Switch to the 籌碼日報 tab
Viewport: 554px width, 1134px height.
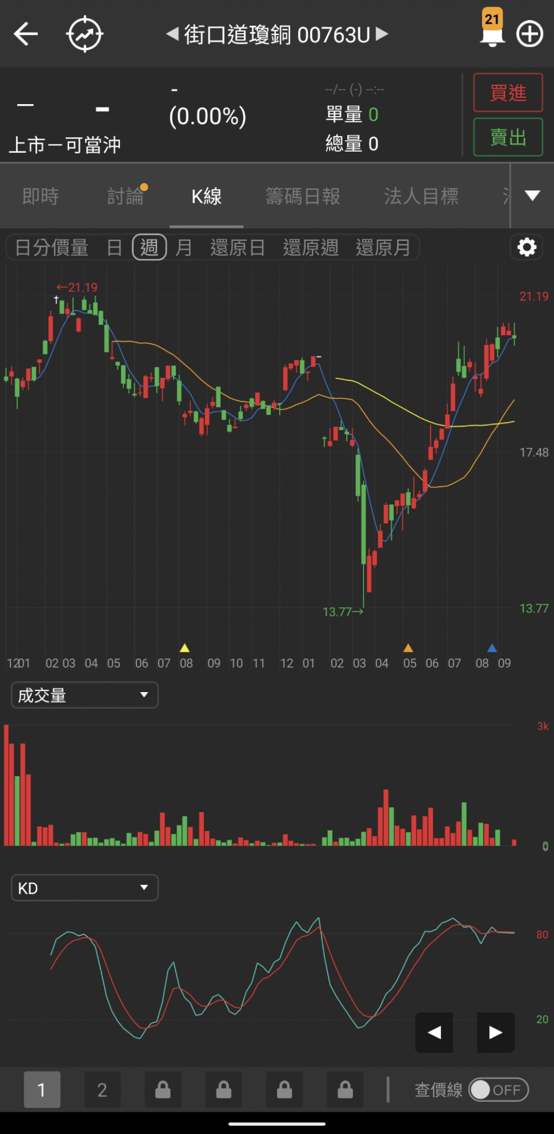(x=302, y=196)
